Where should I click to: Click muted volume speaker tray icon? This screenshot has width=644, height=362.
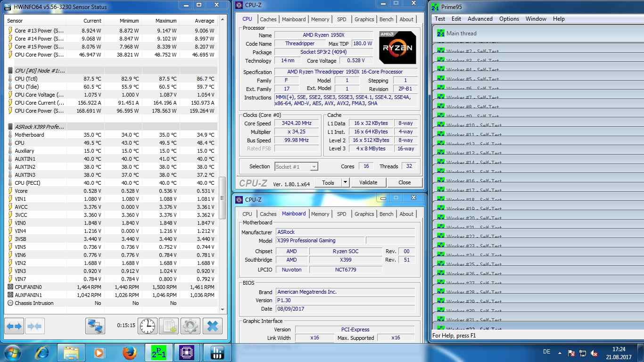tap(594, 353)
